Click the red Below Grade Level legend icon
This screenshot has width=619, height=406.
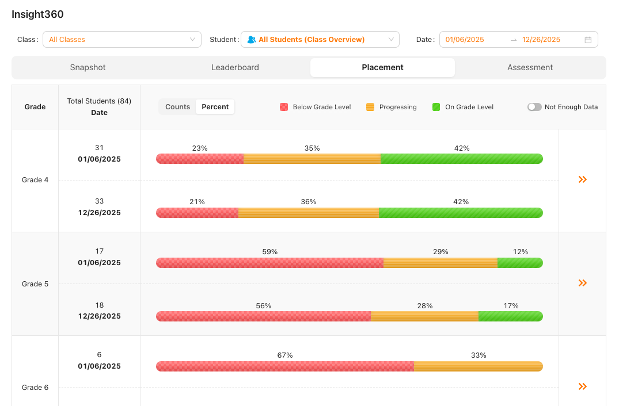[284, 107]
